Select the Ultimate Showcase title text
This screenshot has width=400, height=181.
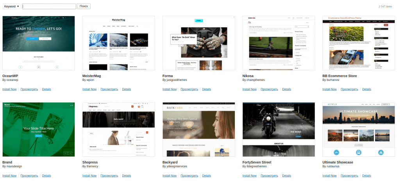[338, 162]
